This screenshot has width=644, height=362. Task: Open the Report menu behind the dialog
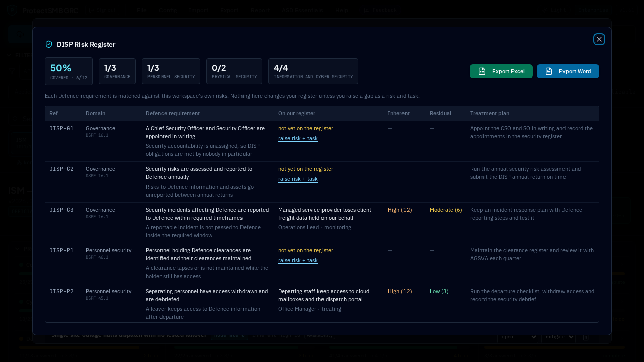click(x=260, y=10)
